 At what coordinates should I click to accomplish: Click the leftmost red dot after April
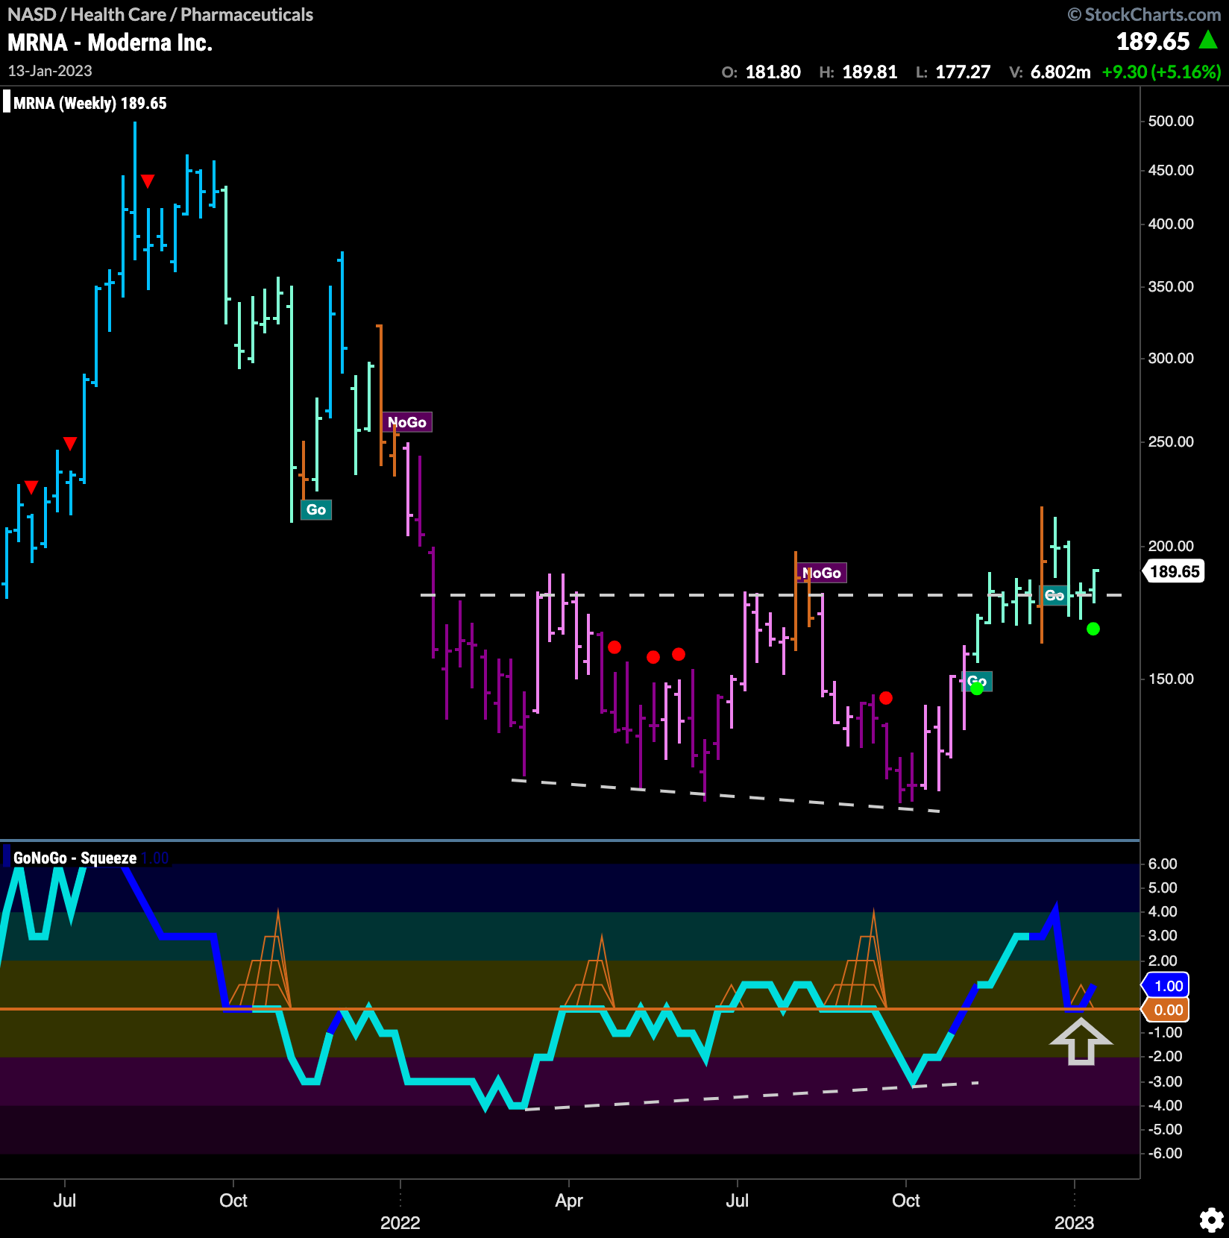click(614, 647)
